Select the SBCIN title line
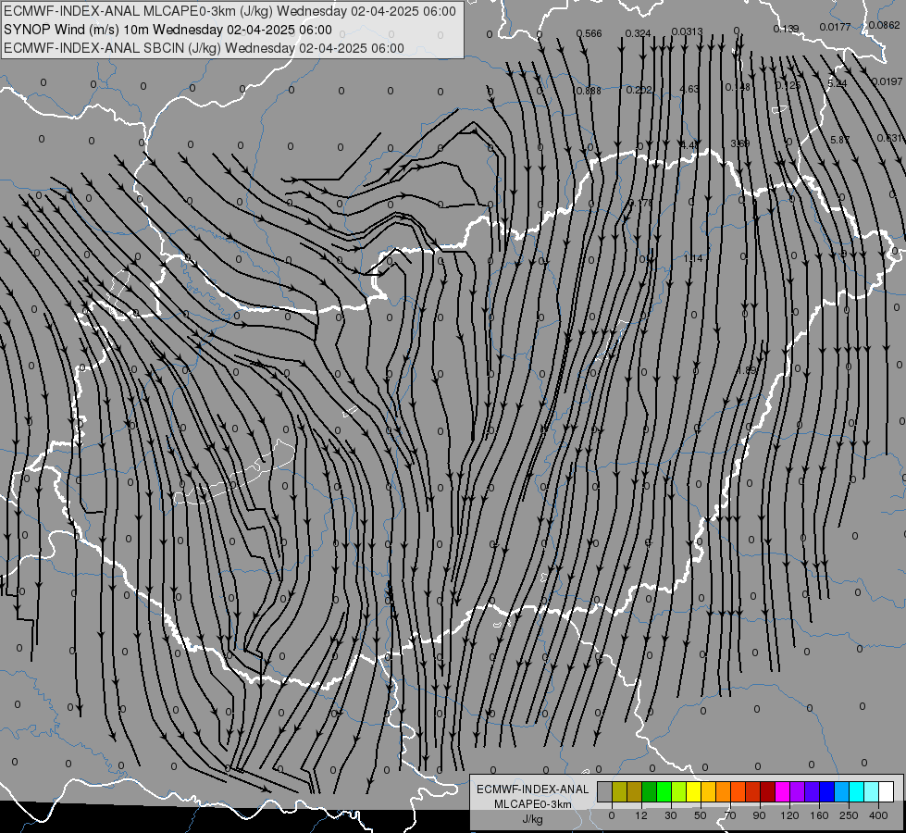This screenshot has height=833, width=906. point(204,48)
